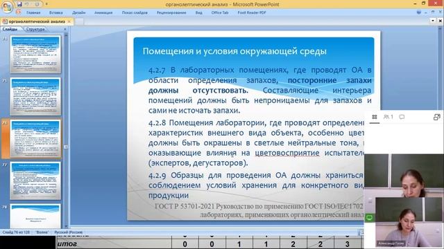Click the main slide scroll-up arrow
This screenshot has width=444, height=249.
(x=440, y=28)
